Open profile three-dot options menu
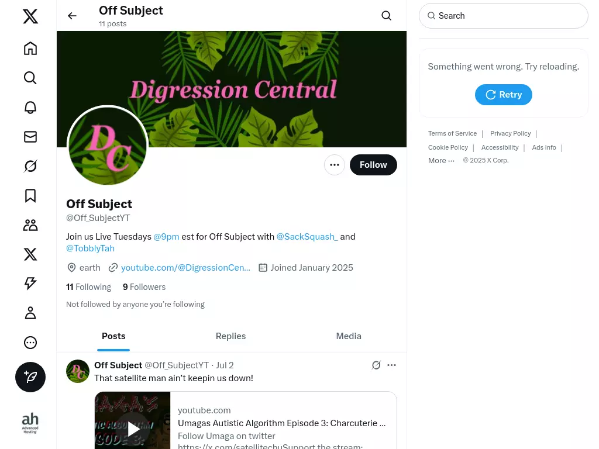 334,165
